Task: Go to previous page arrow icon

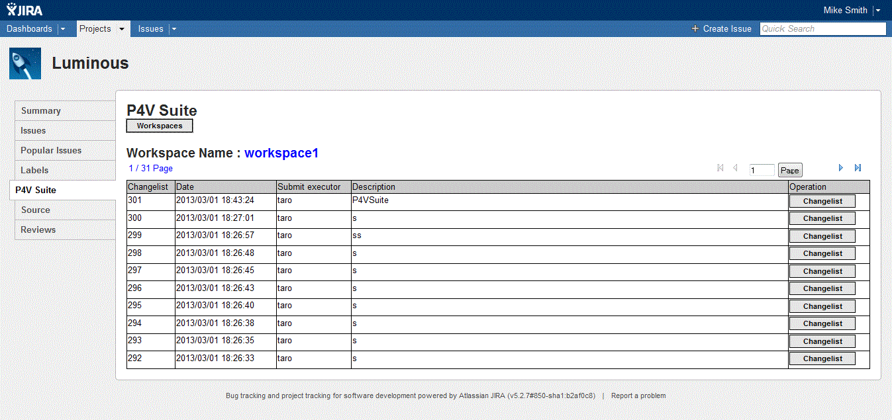Action: [735, 168]
